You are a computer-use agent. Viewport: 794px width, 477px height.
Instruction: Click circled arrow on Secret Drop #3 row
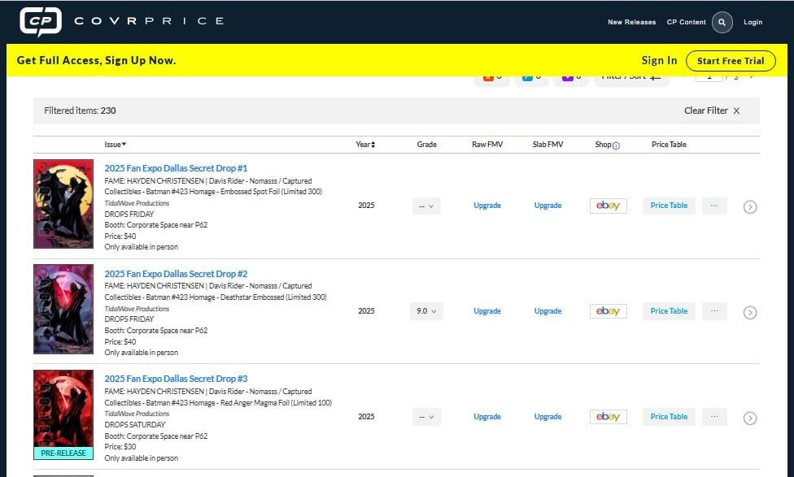click(x=750, y=418)
